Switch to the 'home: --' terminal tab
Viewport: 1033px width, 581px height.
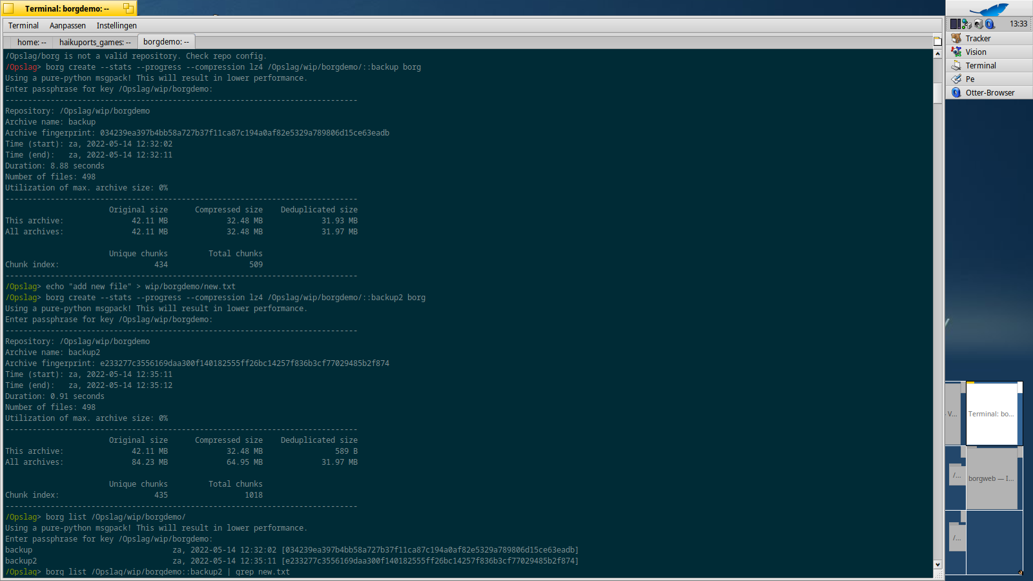point(31,42)
